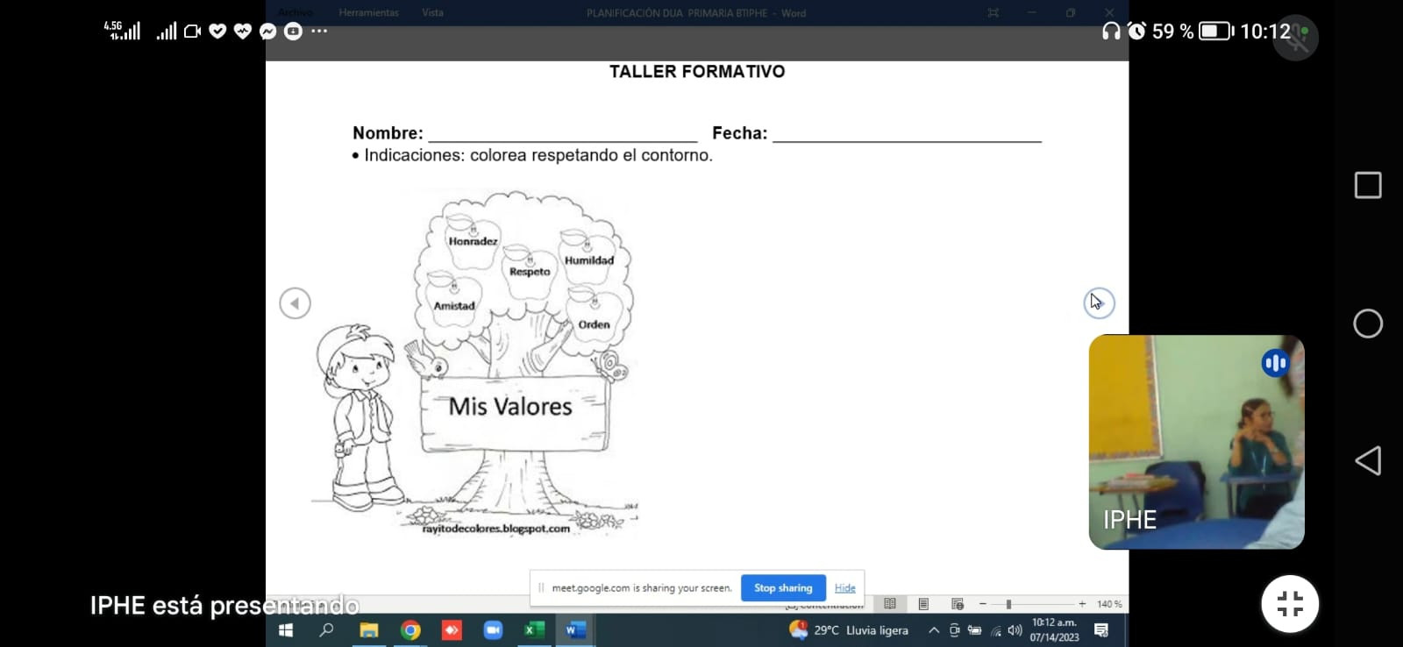
Task: Switch to Print Layout view in Word
Action: tap(923, 604)
